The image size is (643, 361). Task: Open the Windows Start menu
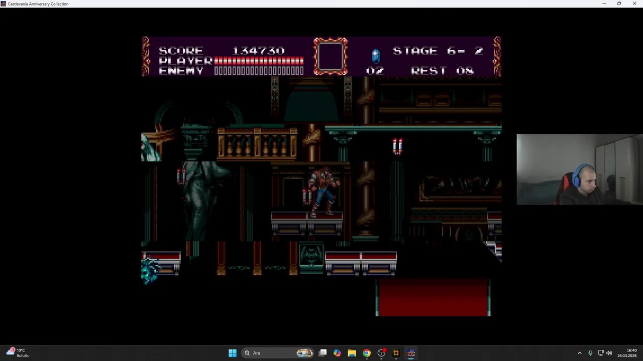[232, 353]
